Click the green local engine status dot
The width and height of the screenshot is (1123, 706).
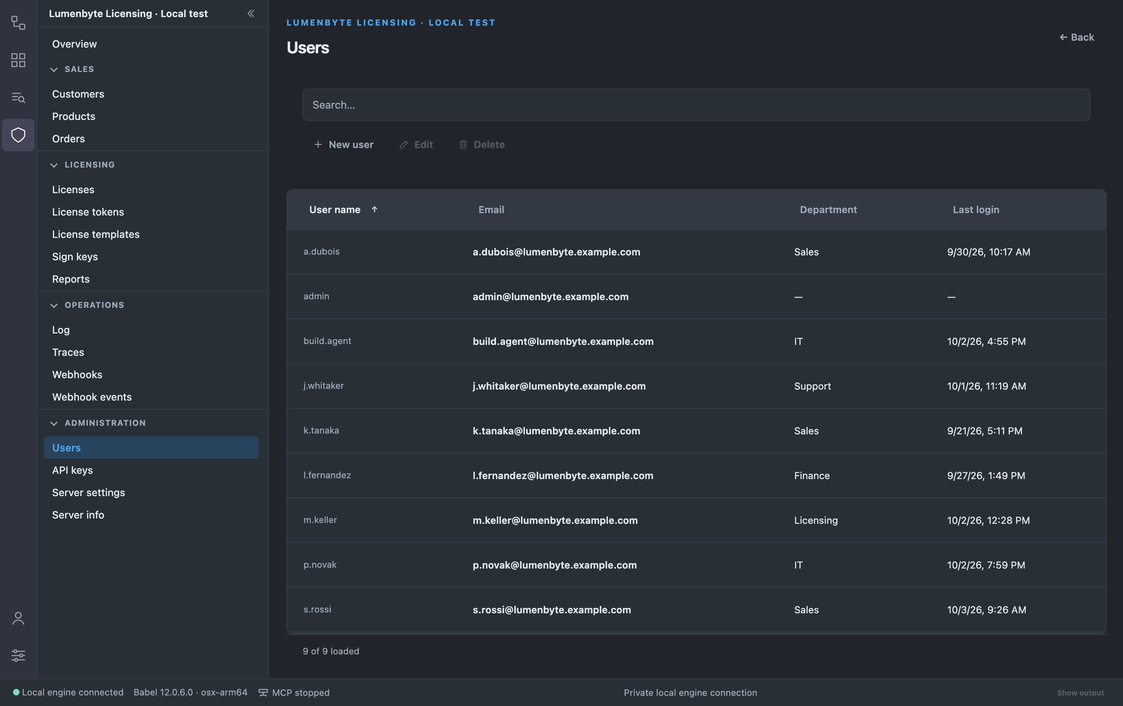[16, 692]
